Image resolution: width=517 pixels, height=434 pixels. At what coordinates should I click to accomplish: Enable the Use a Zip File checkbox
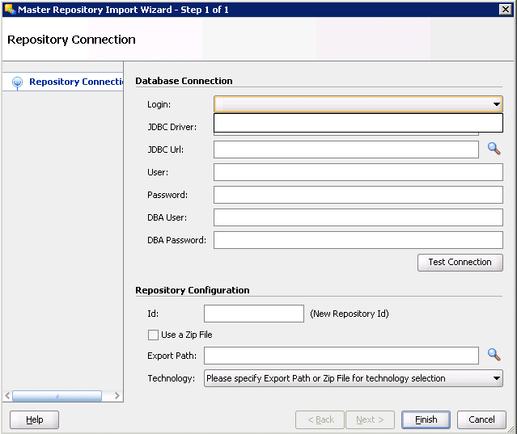153,335
